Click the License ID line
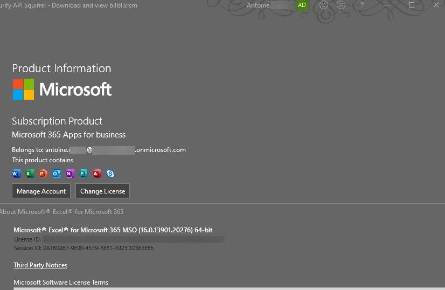Image resolution: width=445 pixels, height=290 pixels. coord(119,239)
